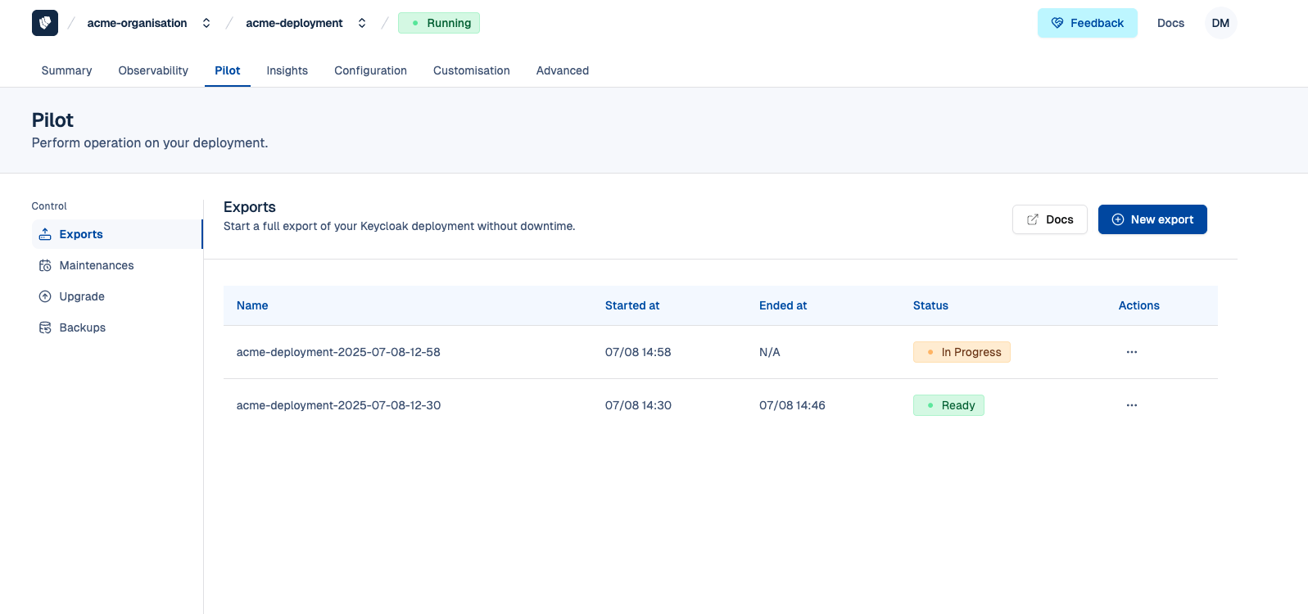The width and height of the screenshot is (1308, 614).
Task: Click the Cloud-IAM shield logo icon
Action: 45,23
